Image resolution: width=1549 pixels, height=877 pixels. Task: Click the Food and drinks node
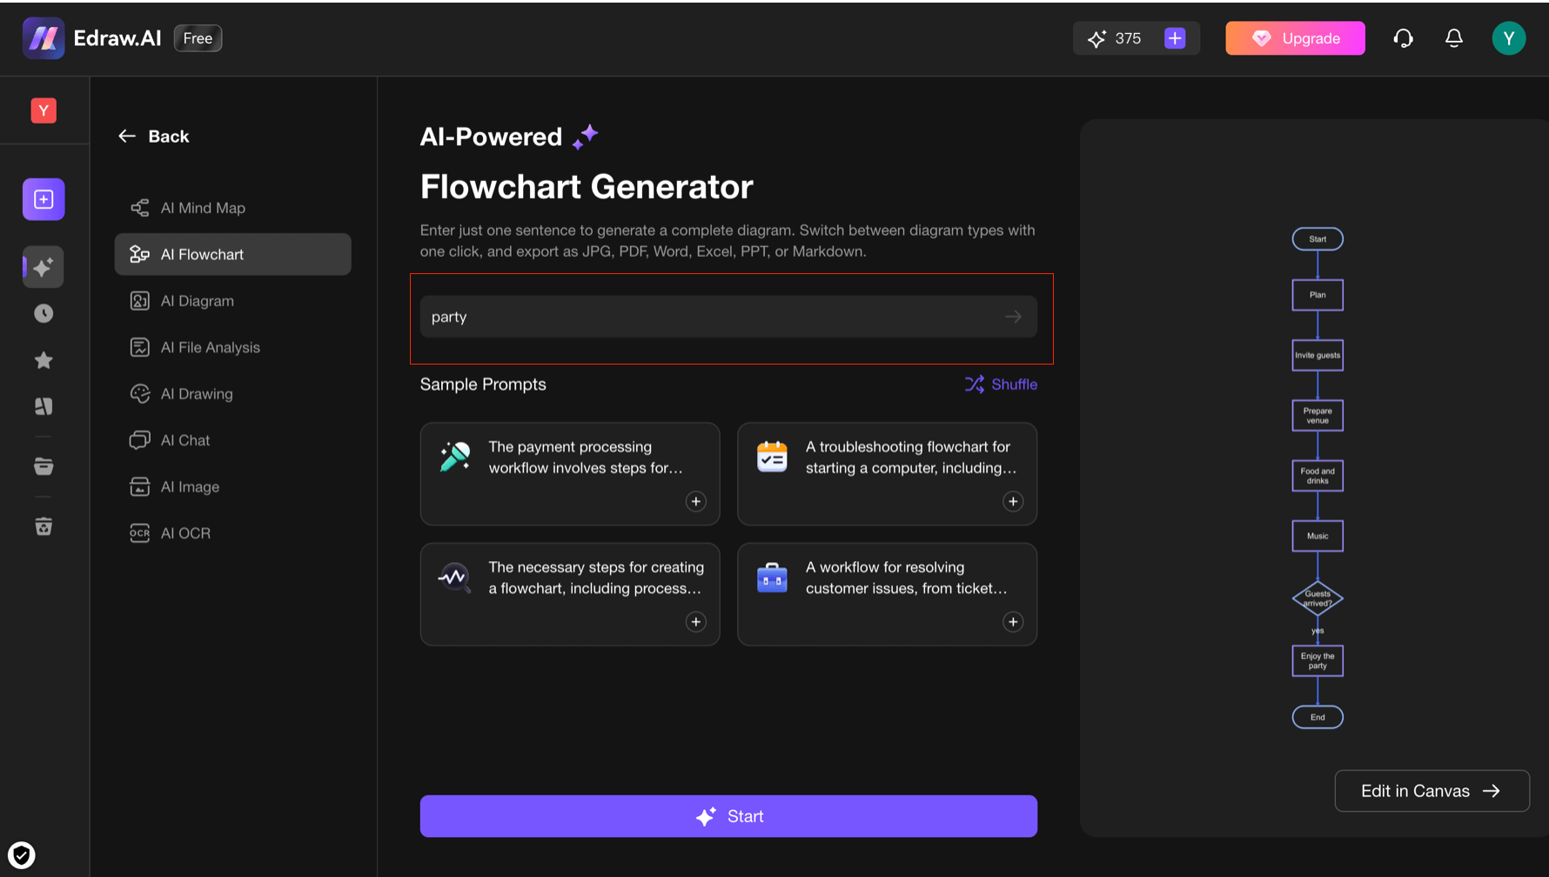1318,476
